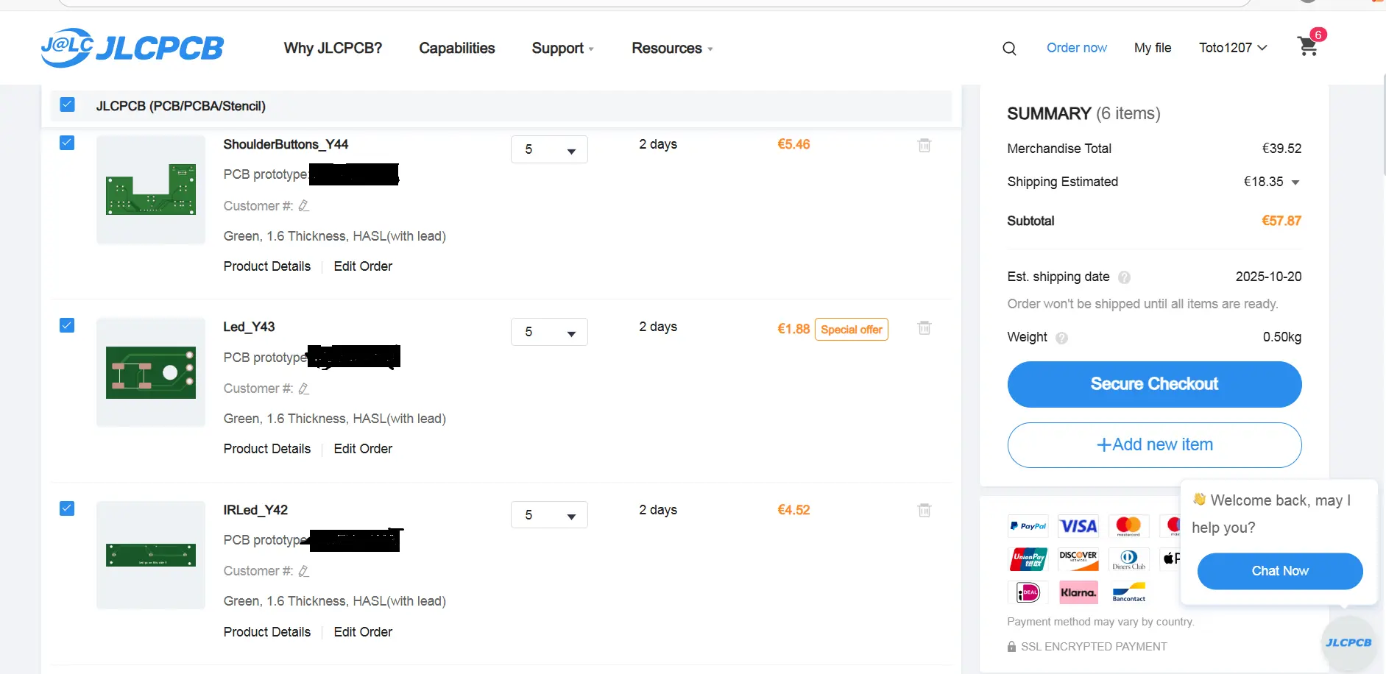Click the JLCPCB logo
Viewport: 1386px width, 674px height.
click(x=132, y=48)
